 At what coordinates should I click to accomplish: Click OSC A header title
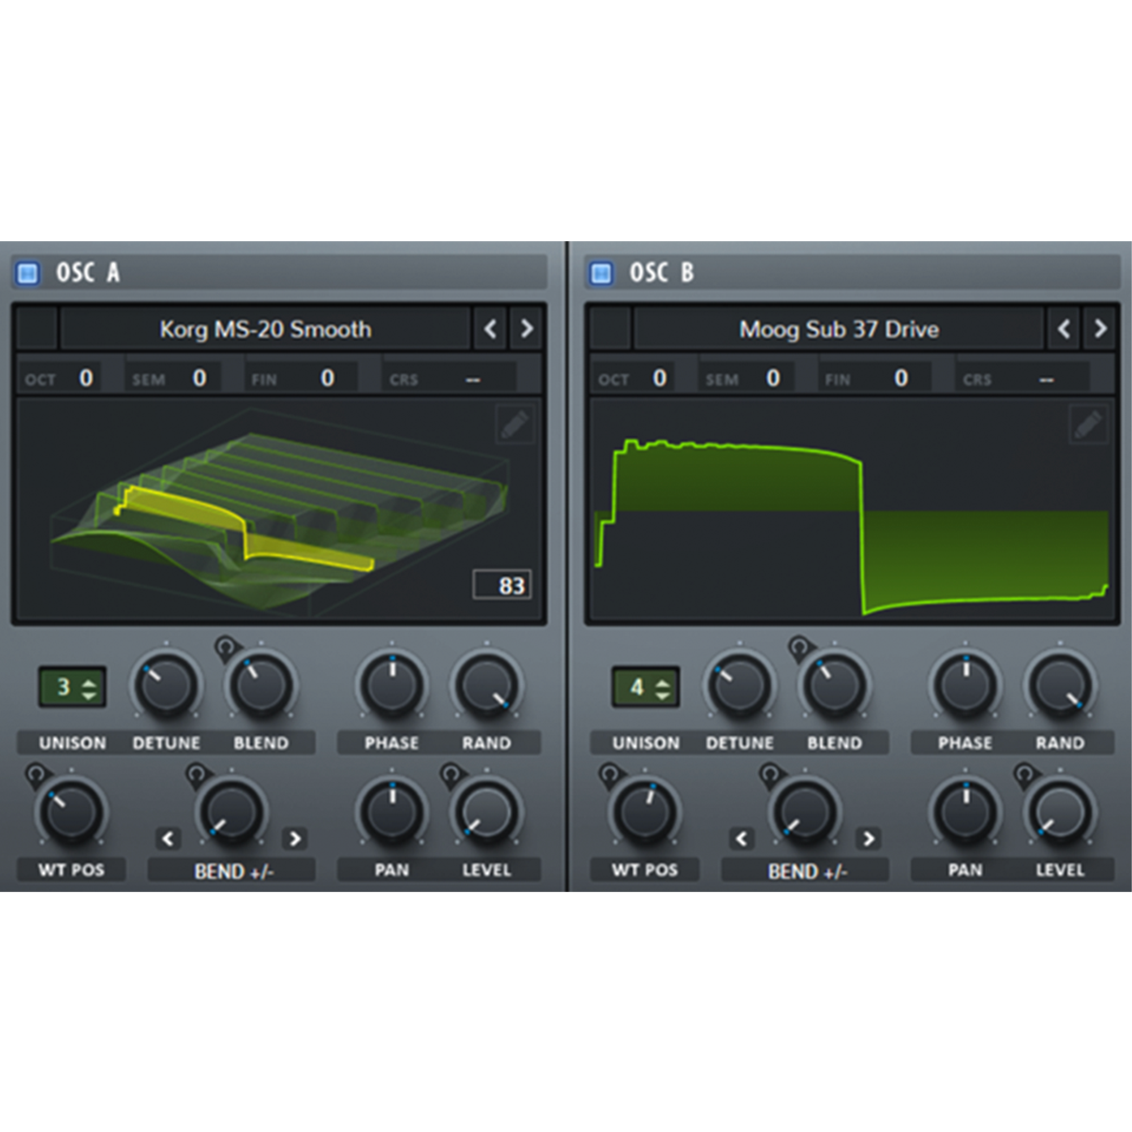pos(88,273)
